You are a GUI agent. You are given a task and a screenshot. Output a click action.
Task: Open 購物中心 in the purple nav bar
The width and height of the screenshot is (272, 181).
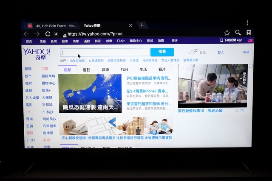(x=136, y=41)
